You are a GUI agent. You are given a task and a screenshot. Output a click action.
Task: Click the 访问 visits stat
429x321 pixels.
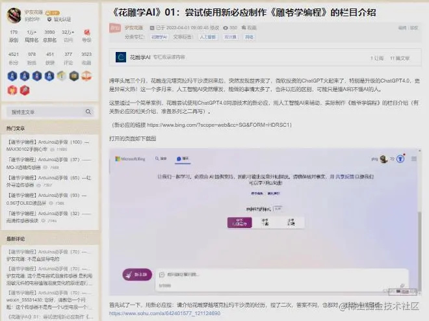[x=68, y=36]
